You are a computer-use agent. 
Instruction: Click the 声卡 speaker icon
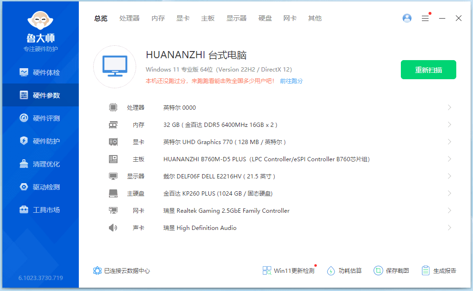(x=113, y=228)
